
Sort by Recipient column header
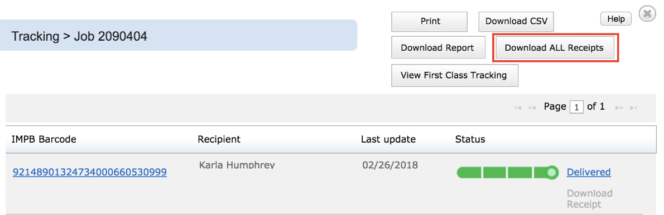coord(219,139)
